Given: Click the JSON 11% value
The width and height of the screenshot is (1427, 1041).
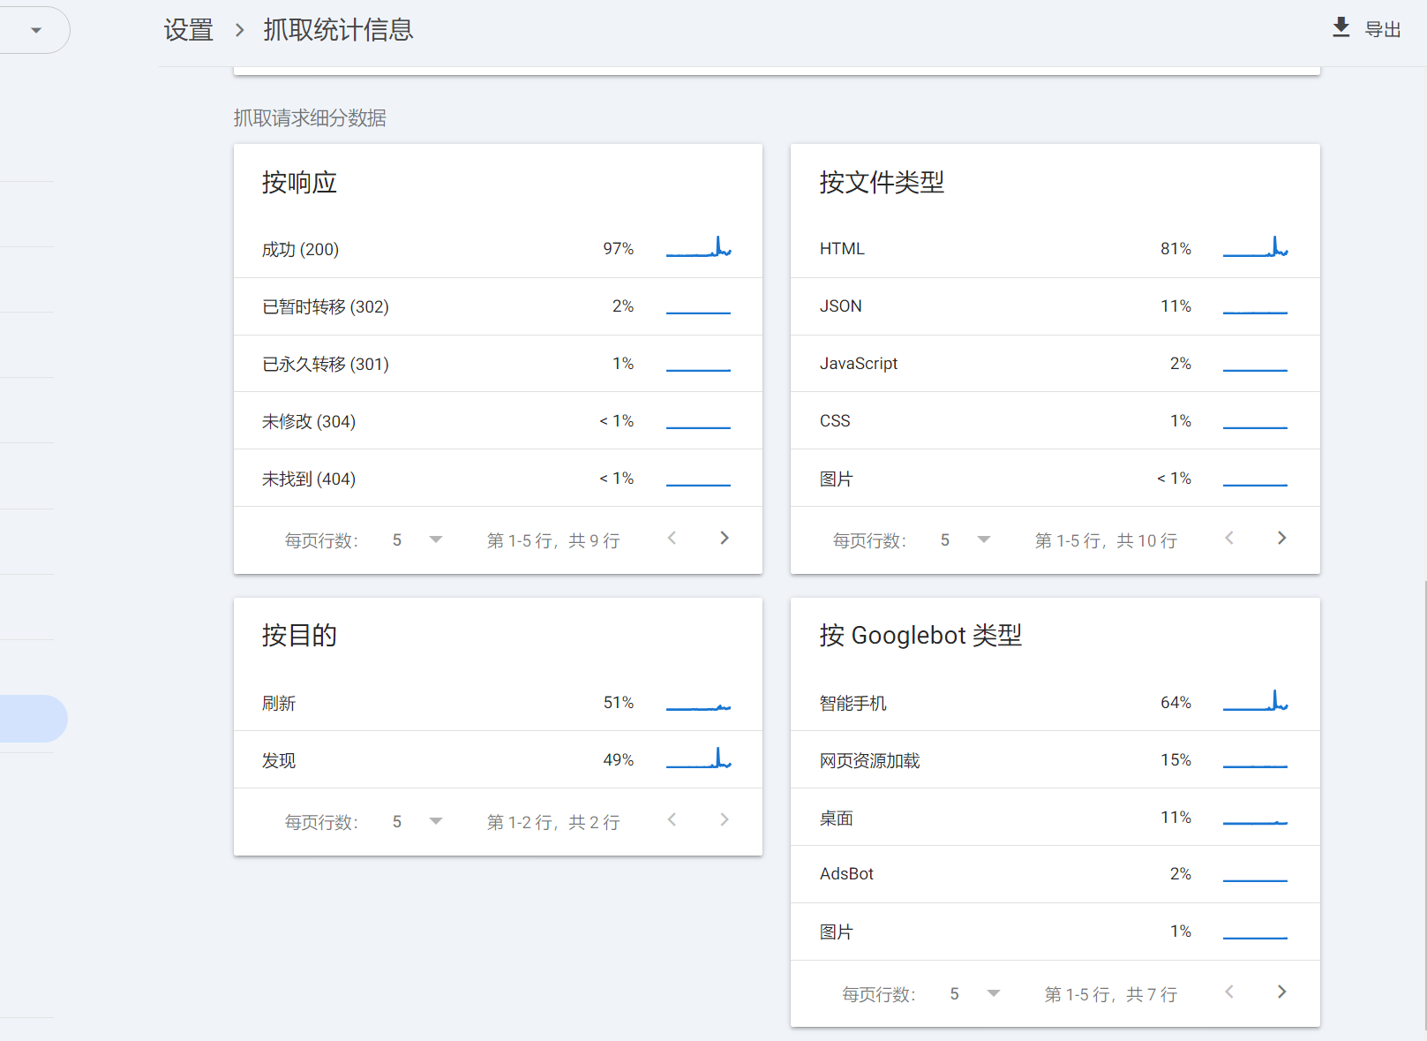Looking at the screenshot, I should point(1175,306).
